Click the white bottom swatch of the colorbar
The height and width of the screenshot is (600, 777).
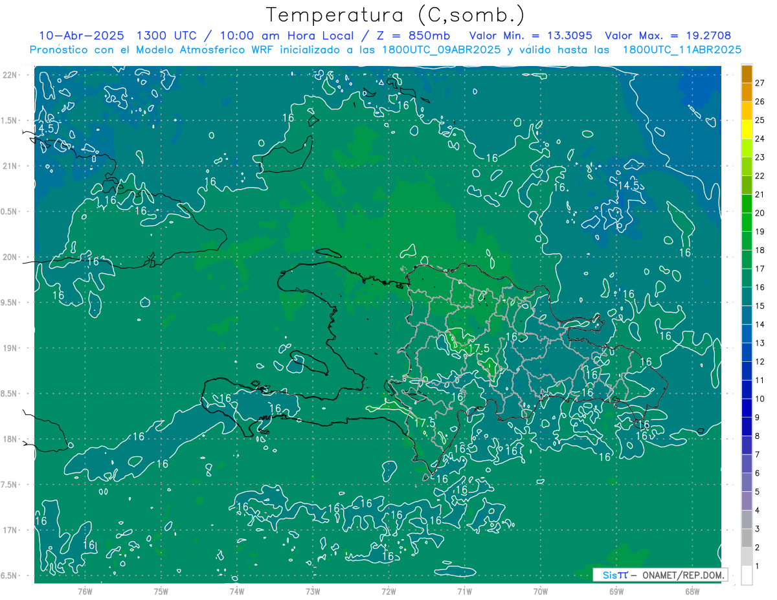point(747,575)
